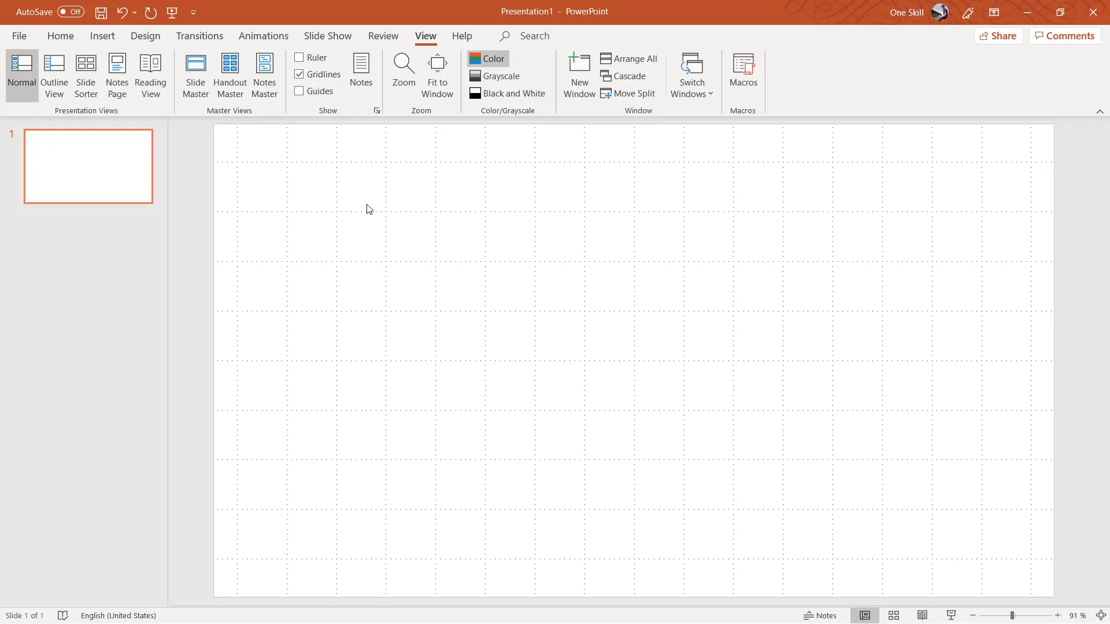Click One Skill account avatar
The width and height of the screenshot is (1110, 624).
(x=939, y=12)
